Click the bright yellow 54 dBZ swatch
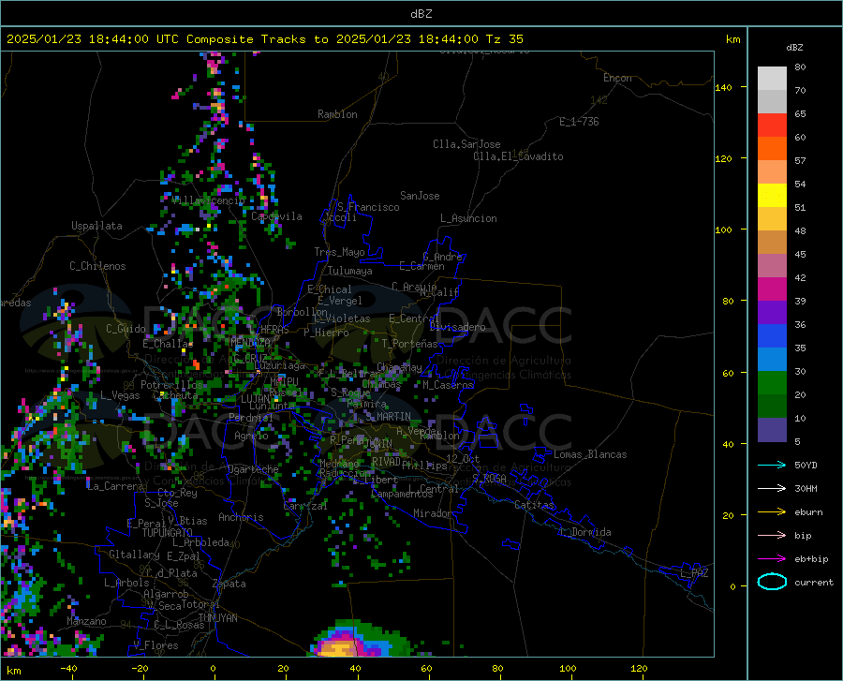Viewport: 843px width, 681px height. tap(772, 196)
